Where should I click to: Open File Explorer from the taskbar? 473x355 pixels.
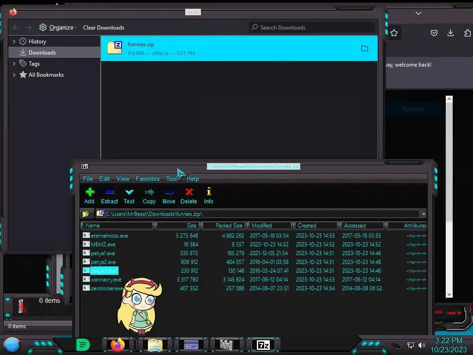pyautogui.click(x=155, y=345)
